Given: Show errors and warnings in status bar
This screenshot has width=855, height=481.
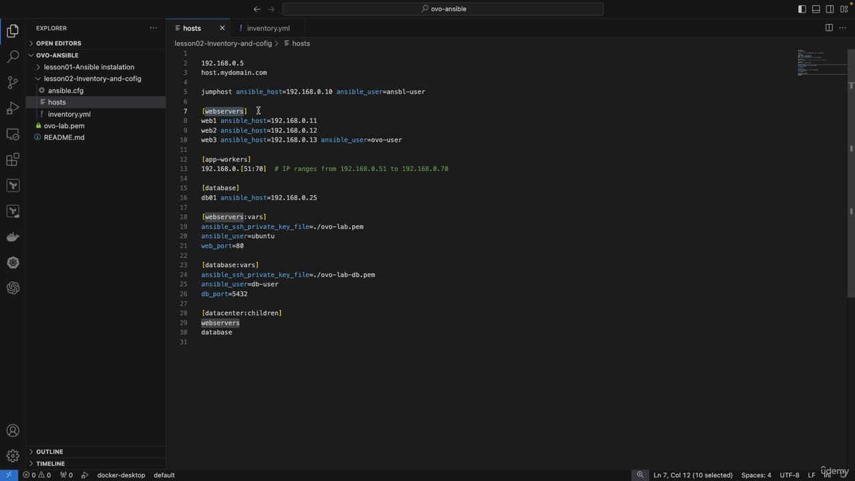Looking at the screenshot, I should [x=37, y=475].
